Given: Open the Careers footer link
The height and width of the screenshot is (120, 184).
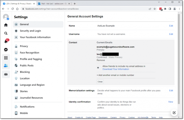Looking at the screenshot, I should point(113,117).
